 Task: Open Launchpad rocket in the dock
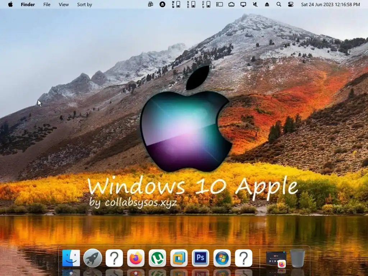(93, 258)
